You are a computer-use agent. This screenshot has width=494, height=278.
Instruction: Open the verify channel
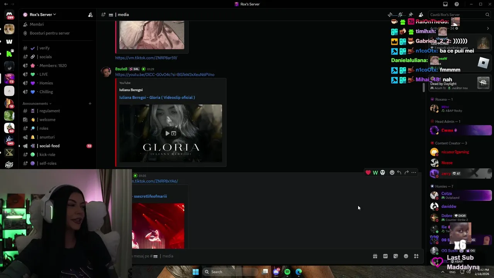58,48
